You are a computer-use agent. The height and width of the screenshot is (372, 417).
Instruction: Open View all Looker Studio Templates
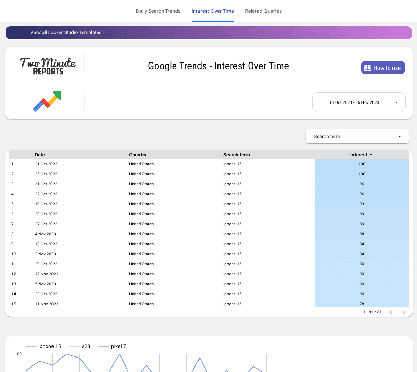pyautogui.click(x=66, y=32)
